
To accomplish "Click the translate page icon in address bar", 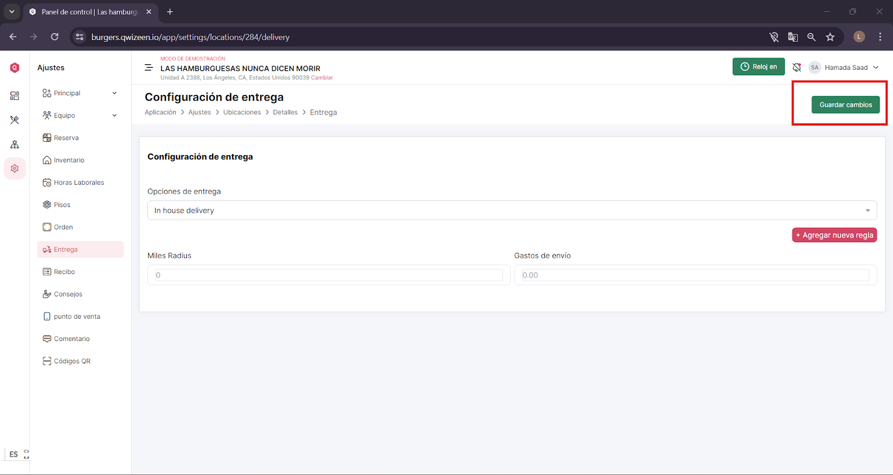I will pos(793,37).
